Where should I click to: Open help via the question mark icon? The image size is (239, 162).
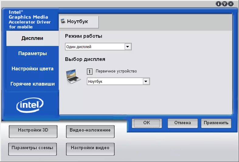(x=224, y=4)
